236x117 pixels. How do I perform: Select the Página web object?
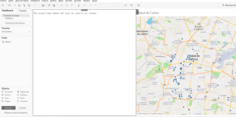tap(23, 92)
